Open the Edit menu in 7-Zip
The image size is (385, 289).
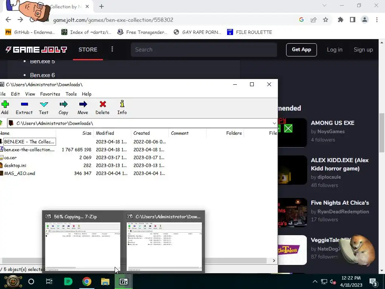click(x=15, y=94)
